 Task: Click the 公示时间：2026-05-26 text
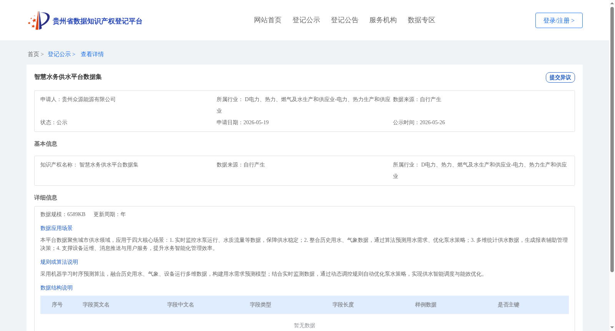tap(419, 122)
